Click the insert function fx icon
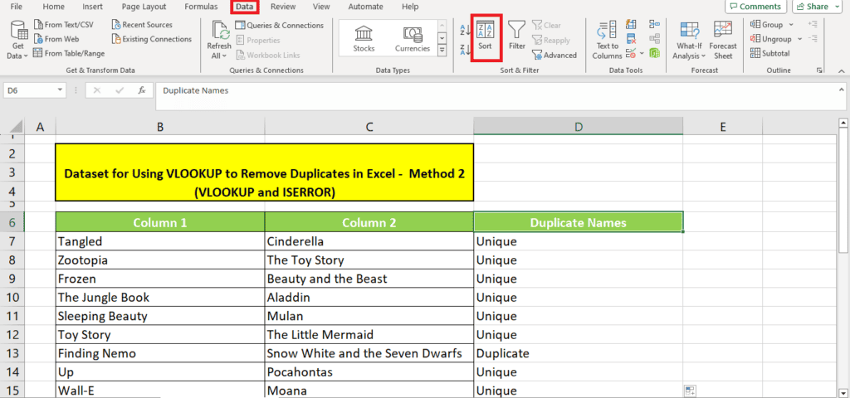Image resolution: width=850 pixels, height=398 pixels. pyautogui.click(x=142, y=90)
